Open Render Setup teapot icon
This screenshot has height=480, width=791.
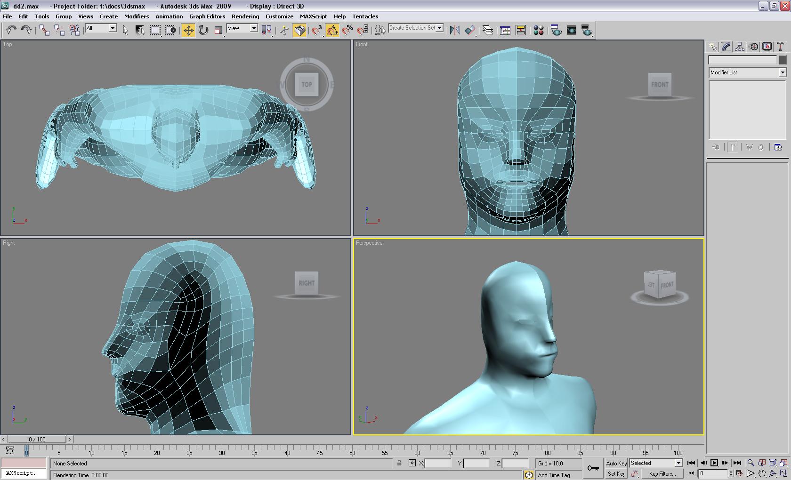click(x=556, y=30)
